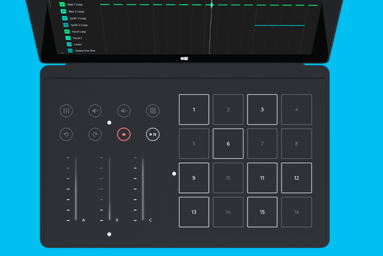Select the blue clip in Synth 2 Loop lane
The width and height of the screenshot is (383, 256).
tap(279, 25)
